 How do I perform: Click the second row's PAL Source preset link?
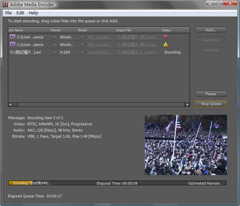pyautogui.click(x=100, y=45)
